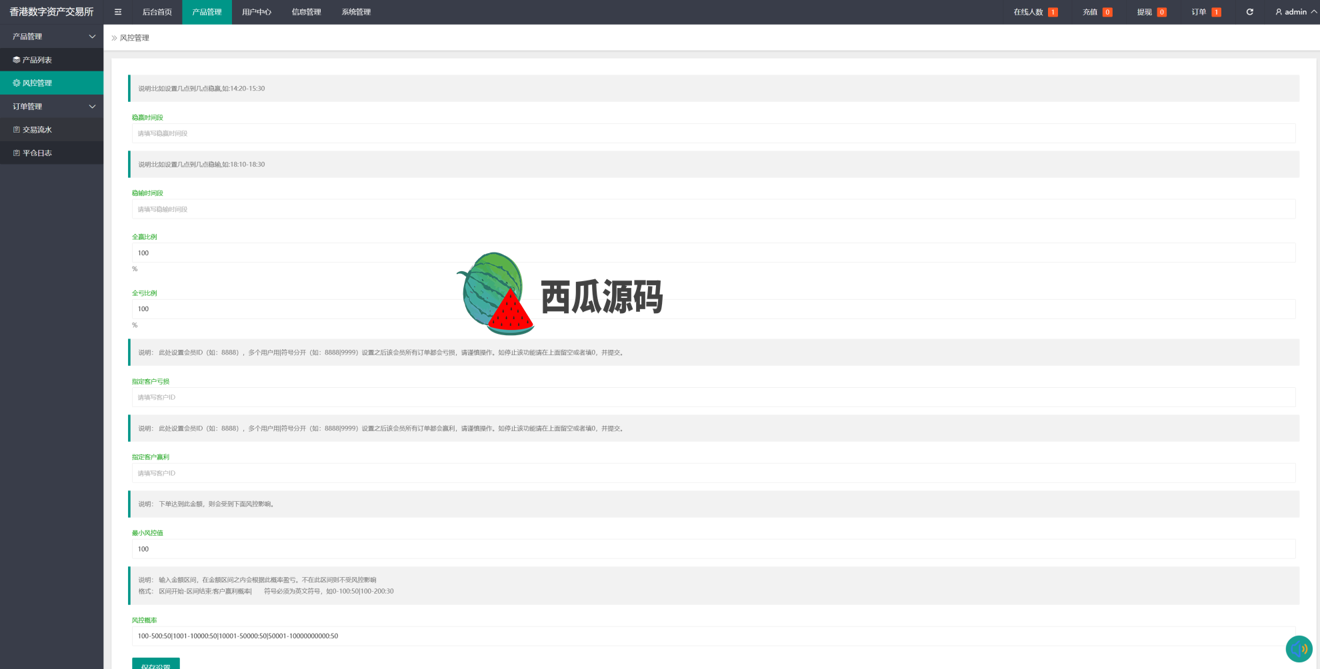
Task: Open the 系统管理 top menu
Action: coord(356,12)
